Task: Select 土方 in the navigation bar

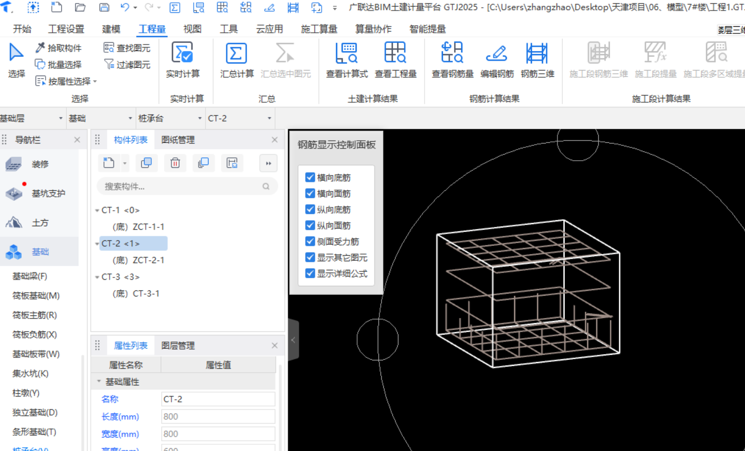Action: tap(40, 223)
